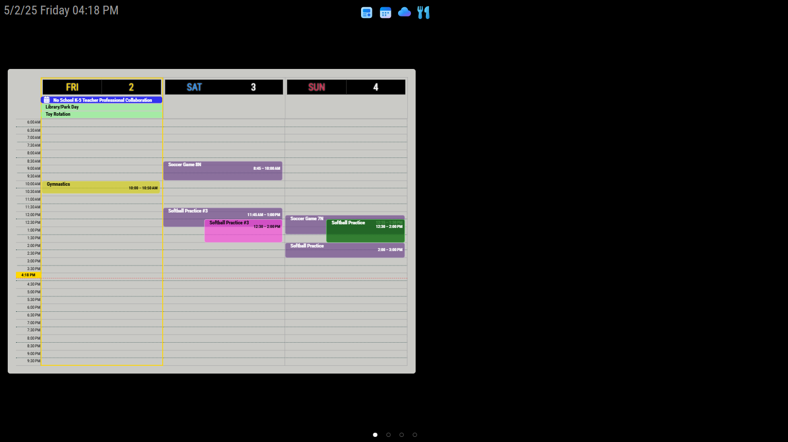Open Soccer Game 8N event on Saturday
The height and width of the screenshot is (442, 788).
coord(223,171)
